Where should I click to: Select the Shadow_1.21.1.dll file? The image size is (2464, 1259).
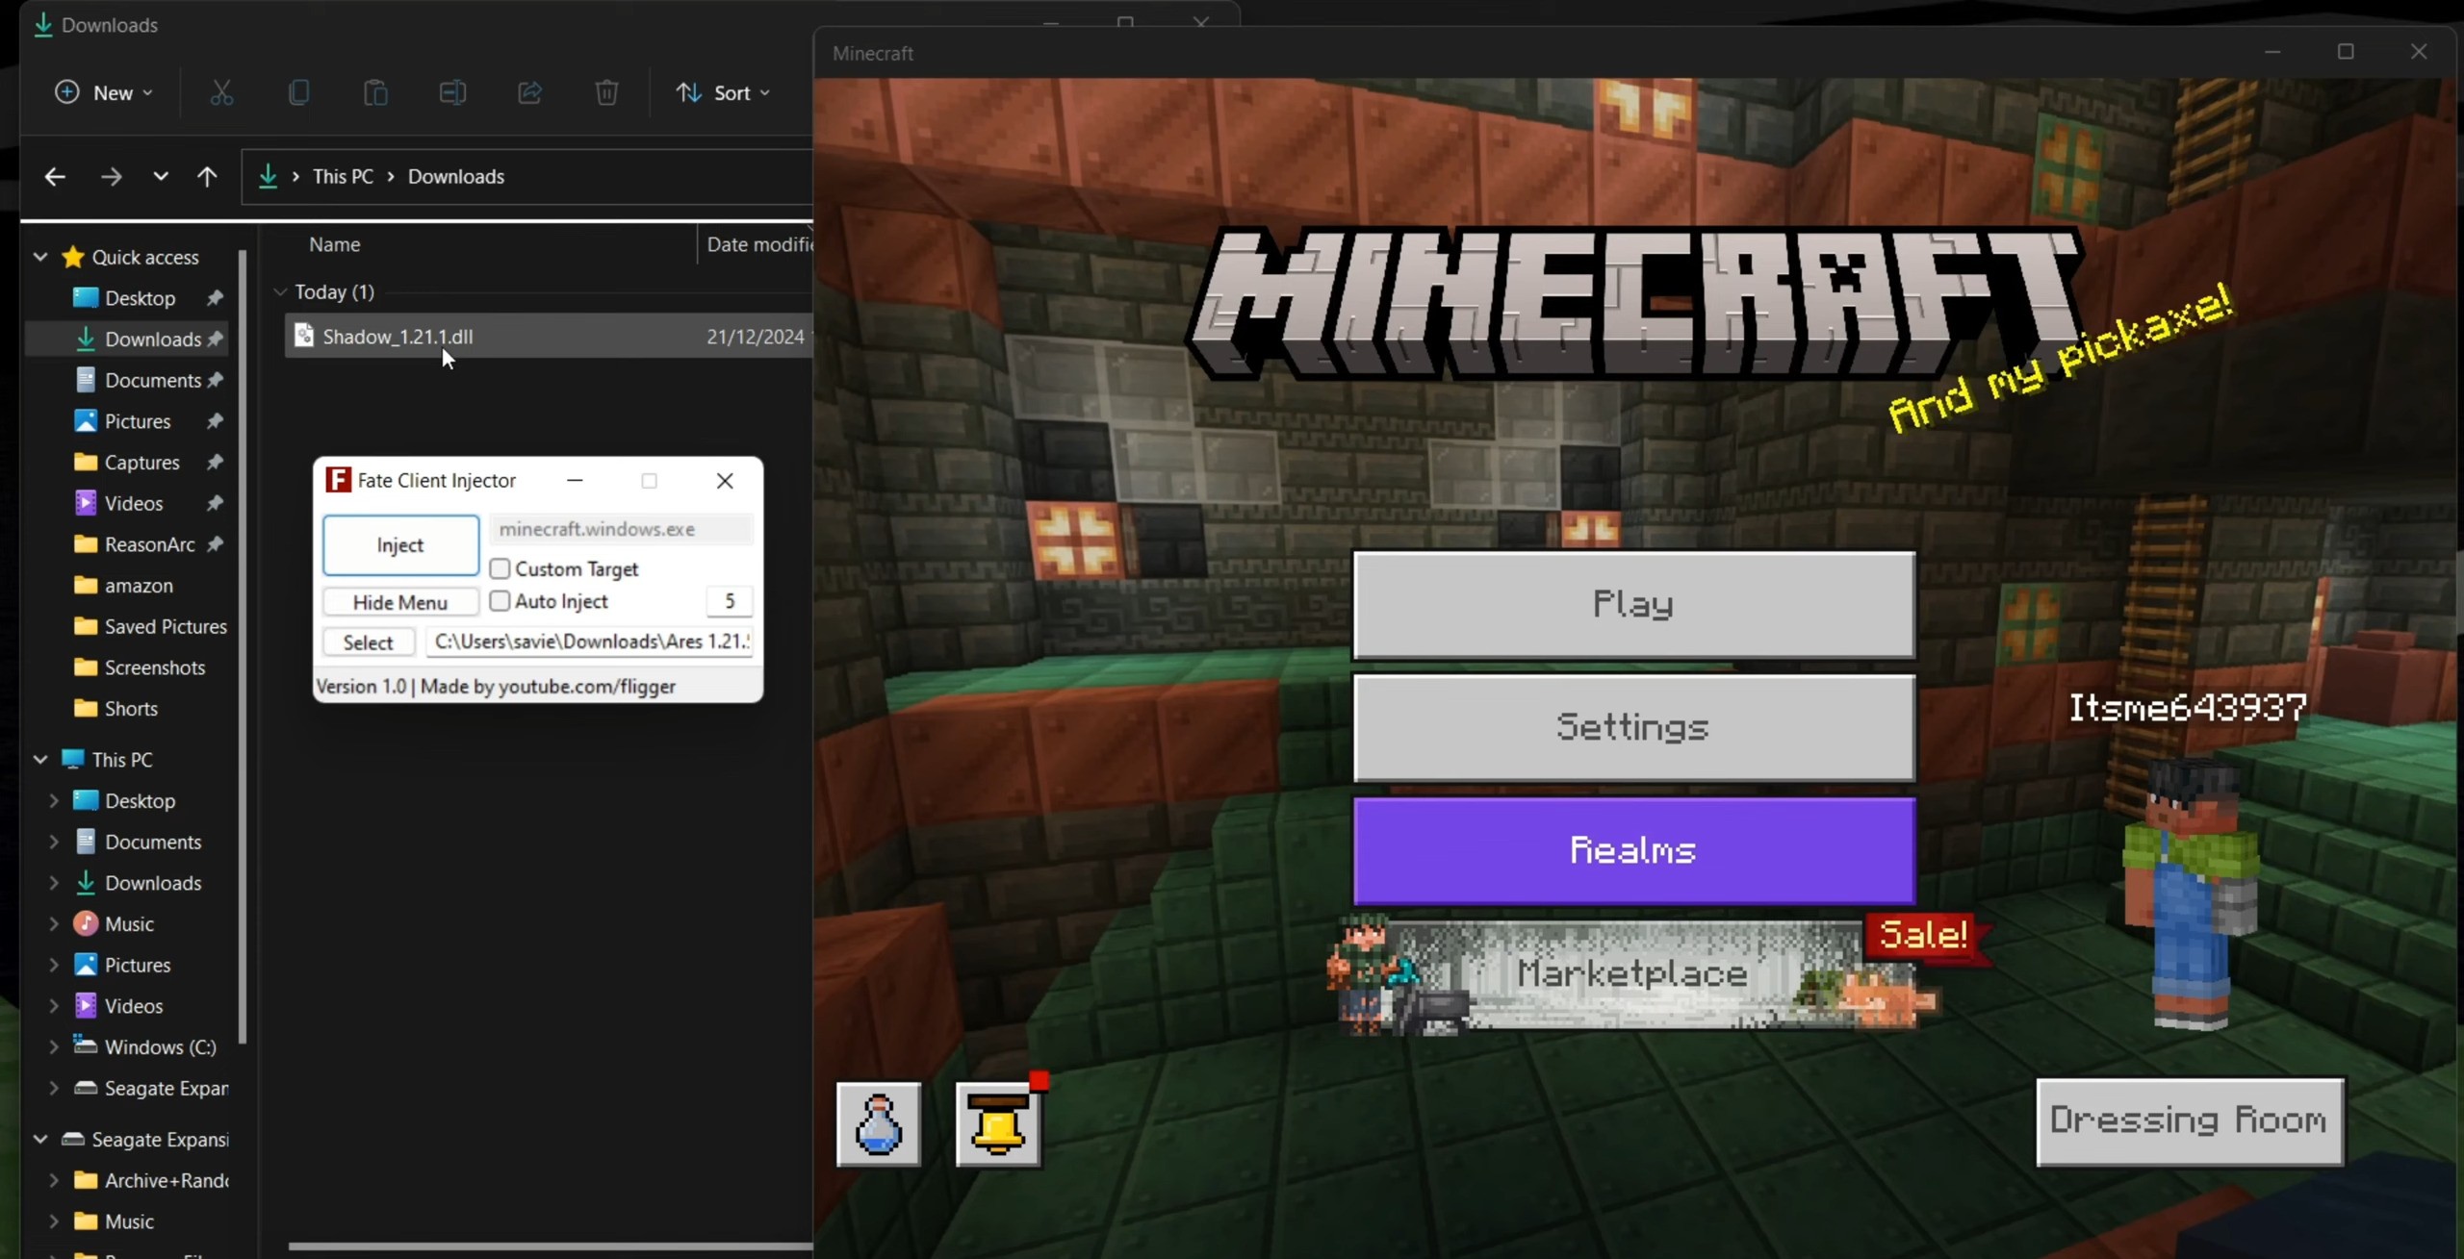(x=549, y=337)
